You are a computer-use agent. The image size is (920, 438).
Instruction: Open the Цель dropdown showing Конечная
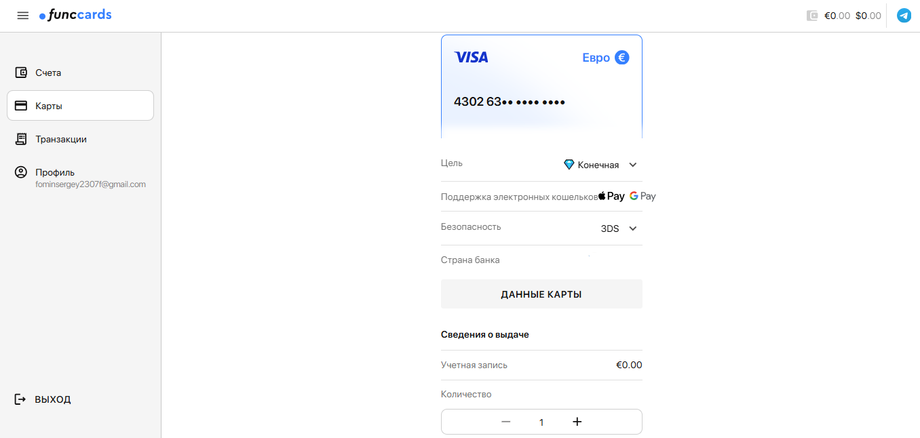tap(600, 164)
